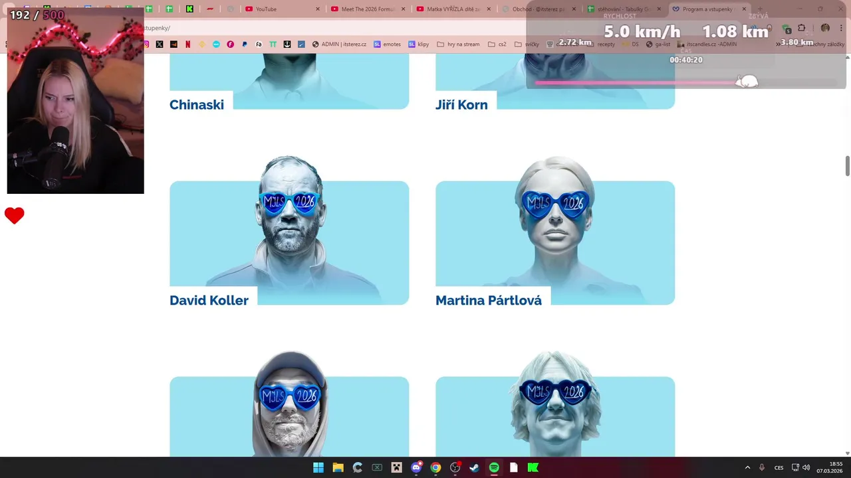This screenshot has width=851, height=478.
Task: Click the Jiří Korn artist name
Action: coord(461,105)
